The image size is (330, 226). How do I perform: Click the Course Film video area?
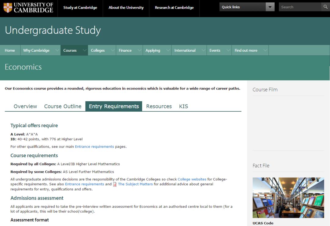[288, 123]
